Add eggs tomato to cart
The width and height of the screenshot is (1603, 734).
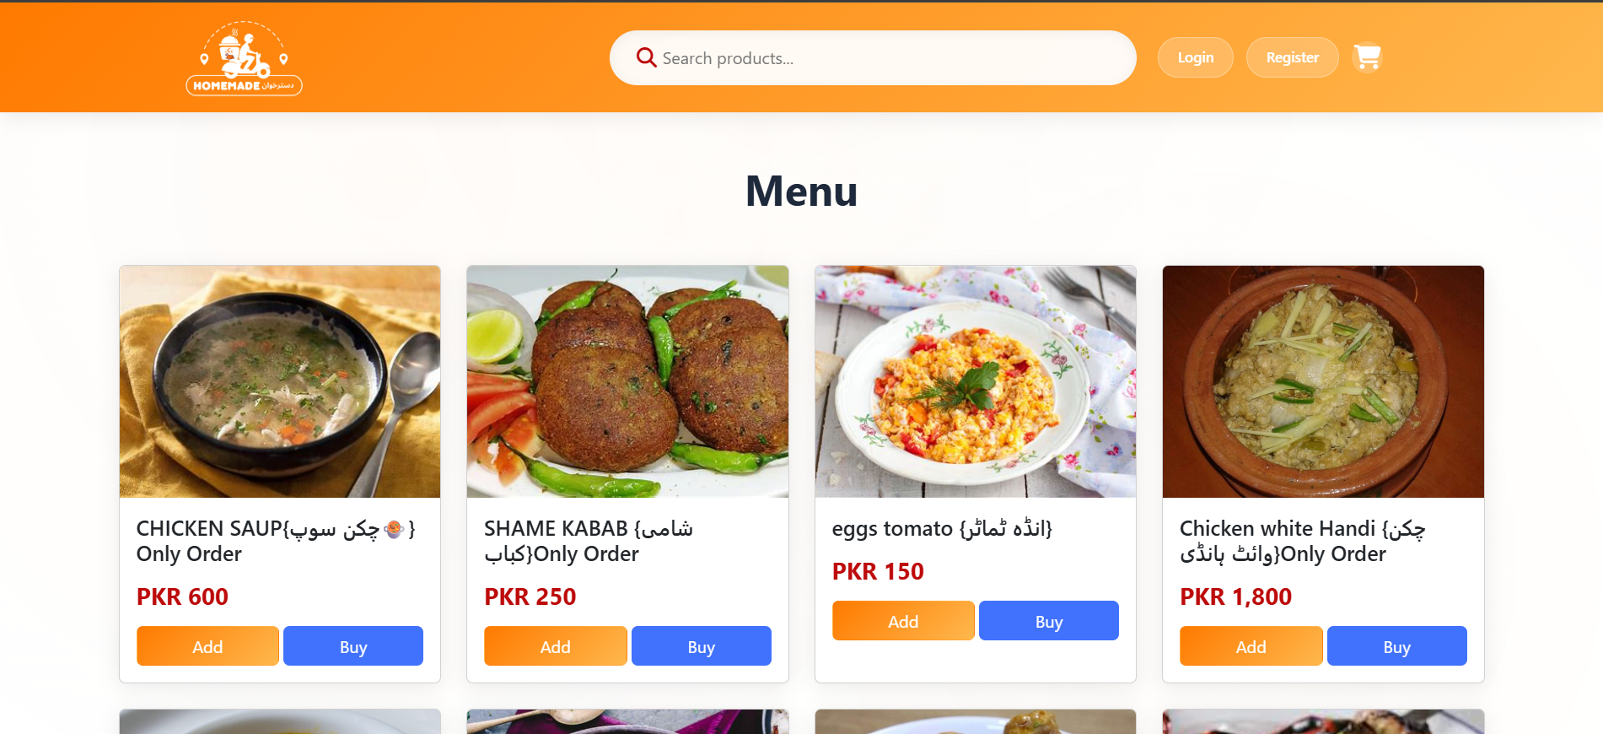(x=903, y=621)
